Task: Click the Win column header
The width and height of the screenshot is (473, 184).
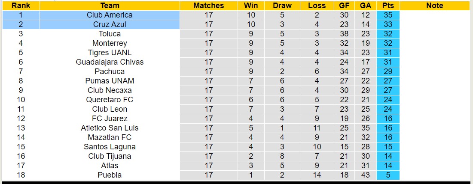Action: pos(251,6)
